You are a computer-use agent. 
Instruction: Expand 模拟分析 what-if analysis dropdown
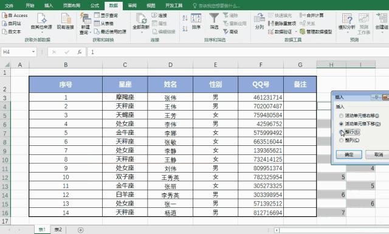click(347, 32)
